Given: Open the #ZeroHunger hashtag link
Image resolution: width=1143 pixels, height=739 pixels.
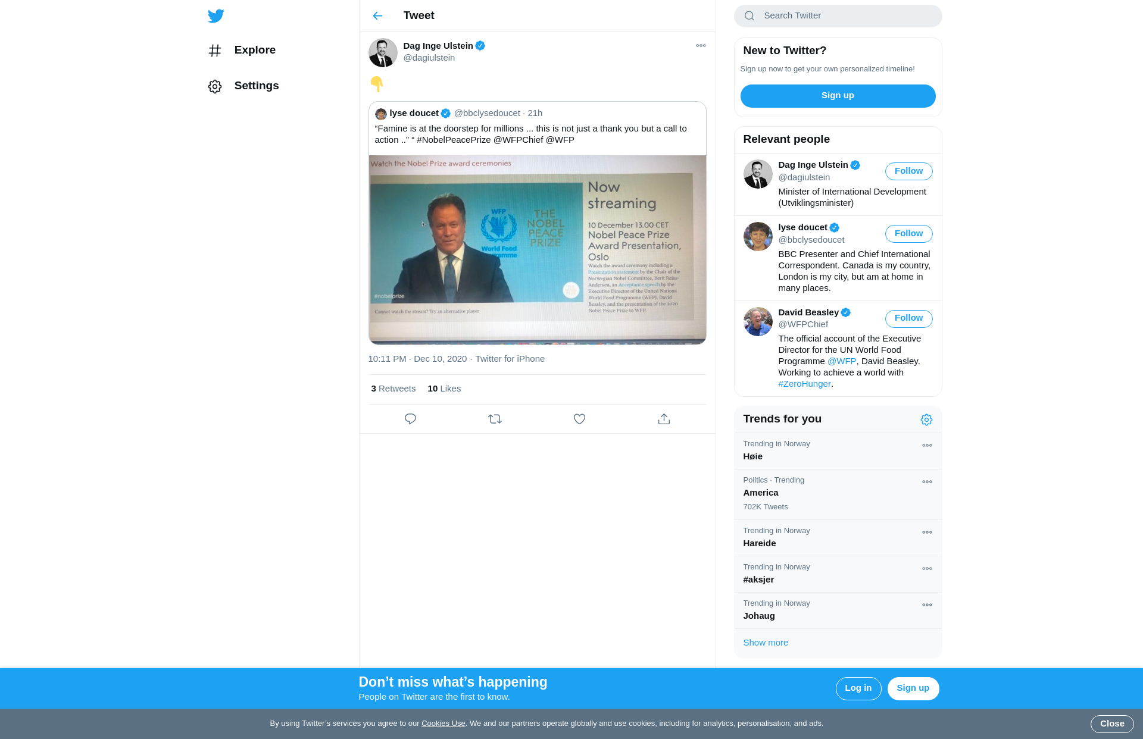Looking at the screenshot, I should (804, 384).
